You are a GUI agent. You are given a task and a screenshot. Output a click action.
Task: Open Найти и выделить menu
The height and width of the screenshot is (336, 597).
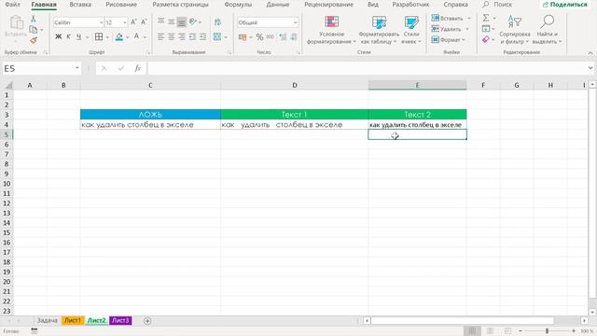(548, 30)
